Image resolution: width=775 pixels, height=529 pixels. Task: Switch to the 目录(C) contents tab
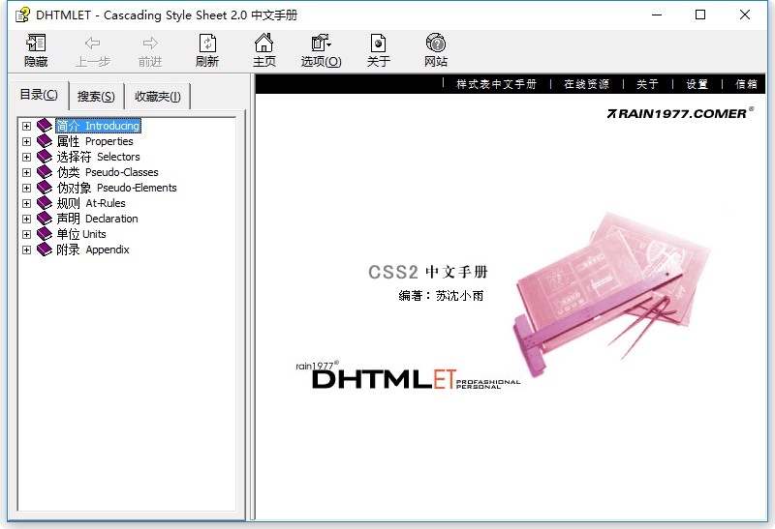[39, 95]
